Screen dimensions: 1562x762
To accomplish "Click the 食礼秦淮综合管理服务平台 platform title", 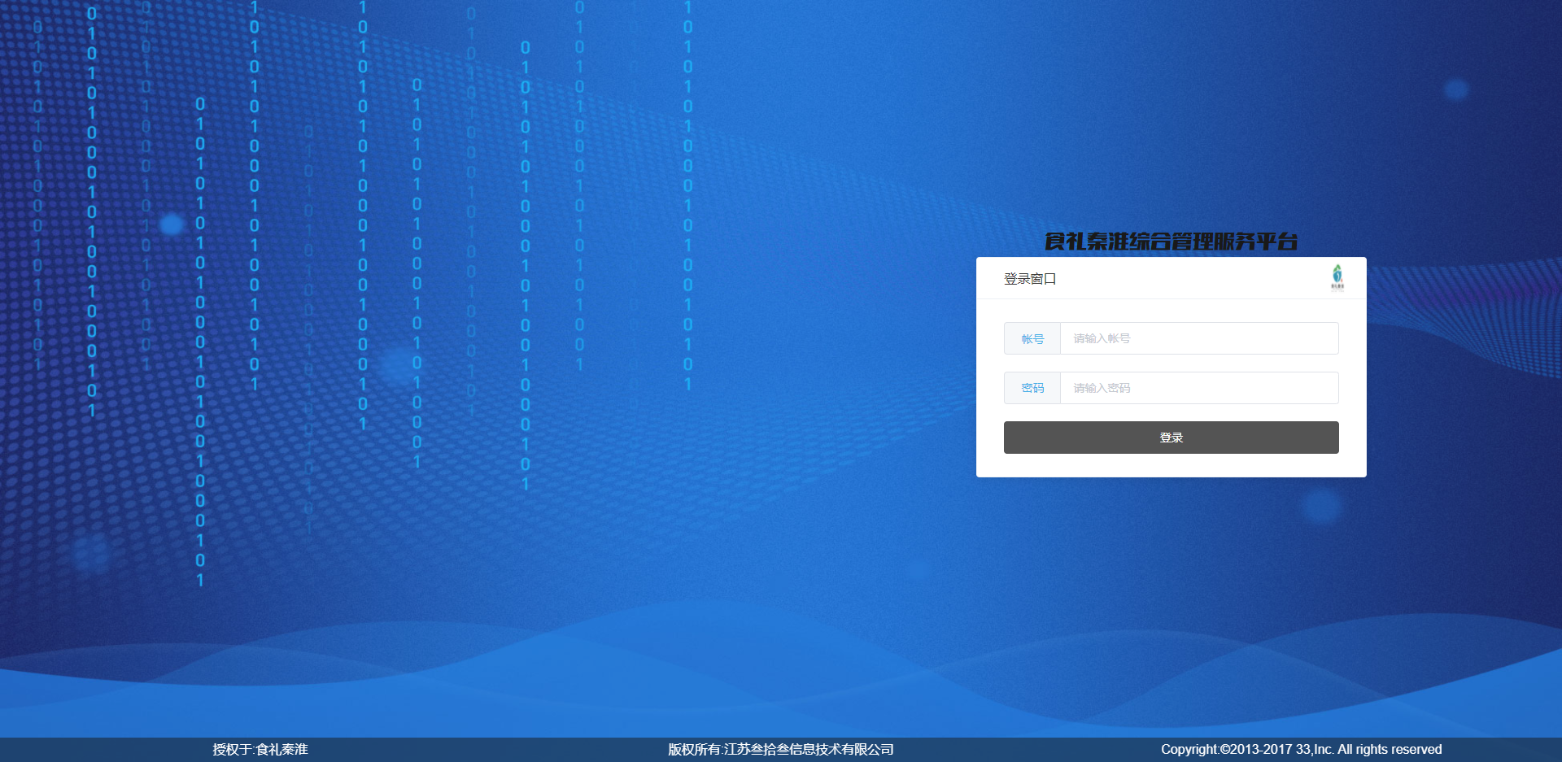I will pos(1171,242).
